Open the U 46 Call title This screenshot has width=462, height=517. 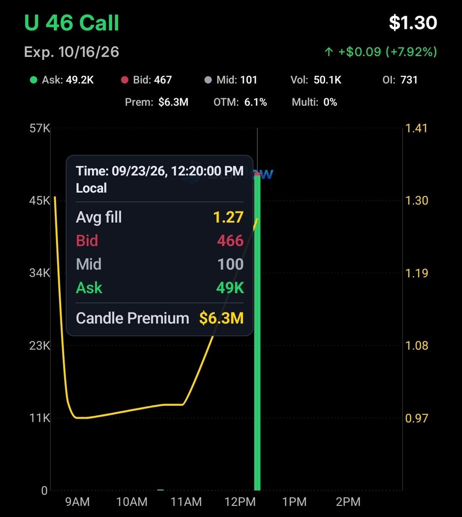[72, 23]
